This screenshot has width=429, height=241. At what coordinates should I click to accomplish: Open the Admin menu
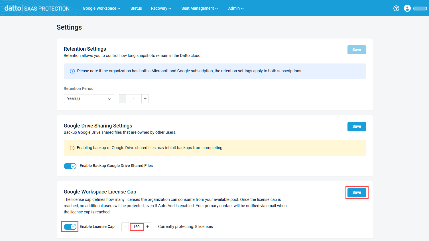click(236, 8)
